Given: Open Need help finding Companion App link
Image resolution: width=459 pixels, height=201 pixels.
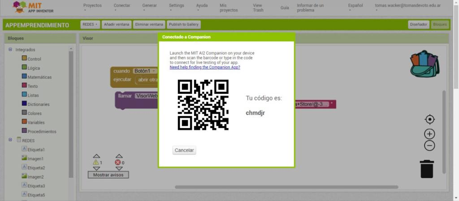Looking at the screenshot, I should click(205, 67).
